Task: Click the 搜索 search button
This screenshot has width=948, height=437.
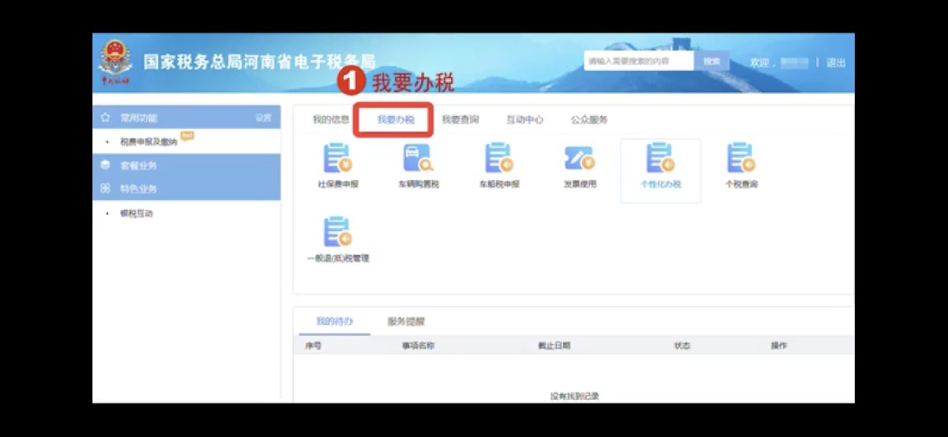Action: [712, 62]
